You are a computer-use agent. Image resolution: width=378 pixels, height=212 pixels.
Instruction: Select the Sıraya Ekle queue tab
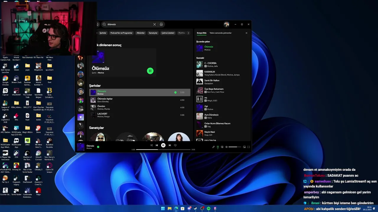coord(202,33)
